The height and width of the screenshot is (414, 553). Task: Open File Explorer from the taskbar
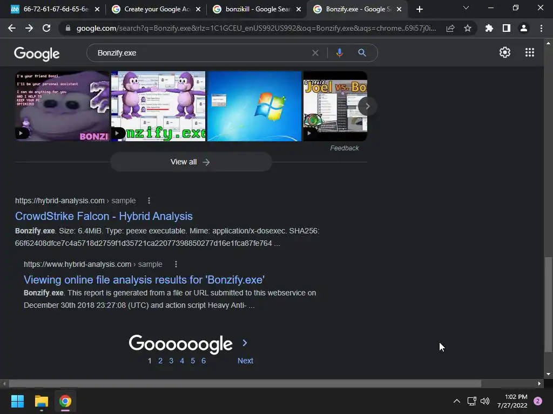41,401
